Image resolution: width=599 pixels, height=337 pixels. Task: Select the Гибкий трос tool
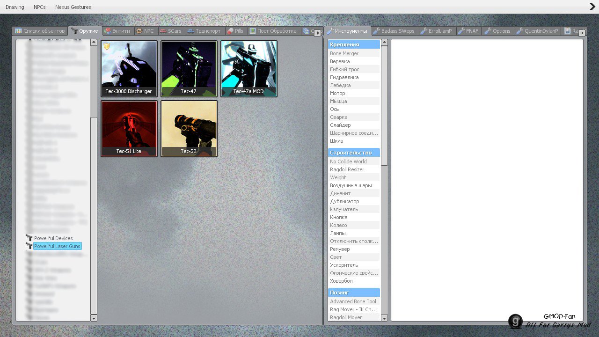click(354, 69)
